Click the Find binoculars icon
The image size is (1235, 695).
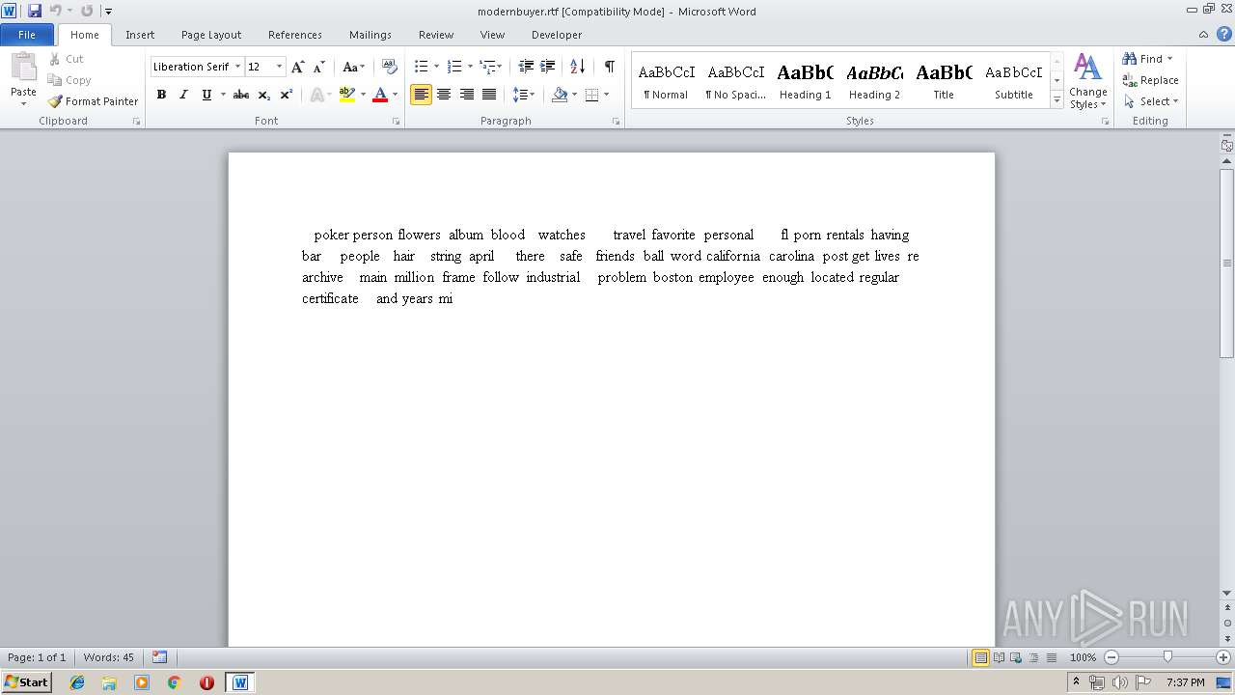[x=1130, y=59]
